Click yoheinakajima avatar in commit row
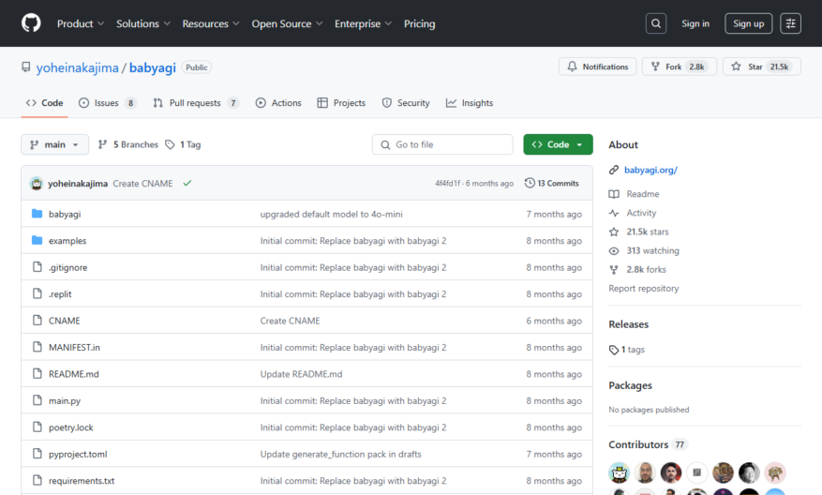This screenshot has width=822, height=495. point(37,183)
